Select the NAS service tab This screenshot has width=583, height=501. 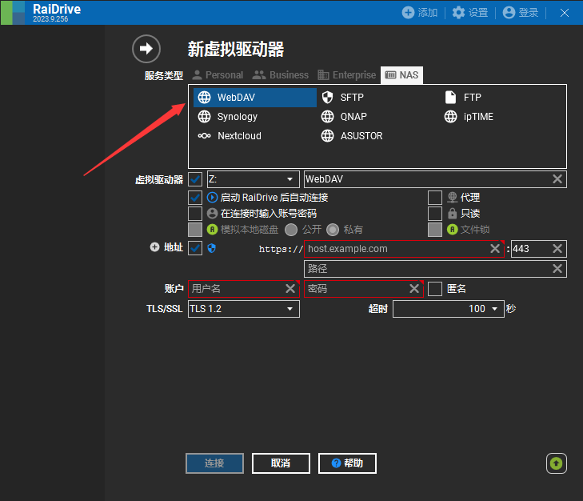pyautogui.click(x=401, y=75)
